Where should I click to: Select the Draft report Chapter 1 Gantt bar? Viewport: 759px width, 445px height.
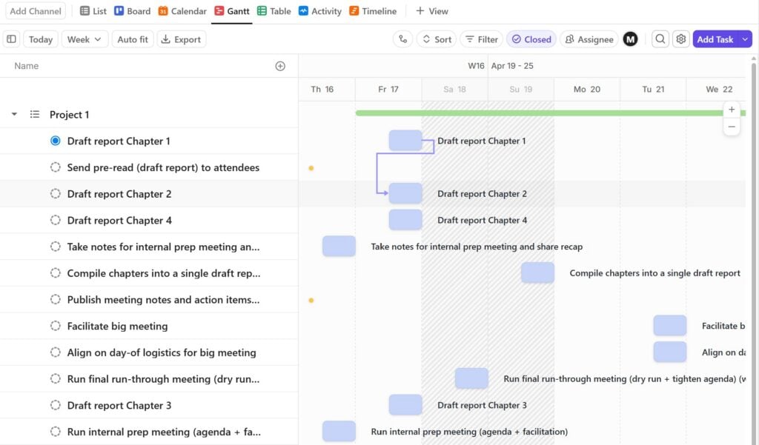pos(405,140)
